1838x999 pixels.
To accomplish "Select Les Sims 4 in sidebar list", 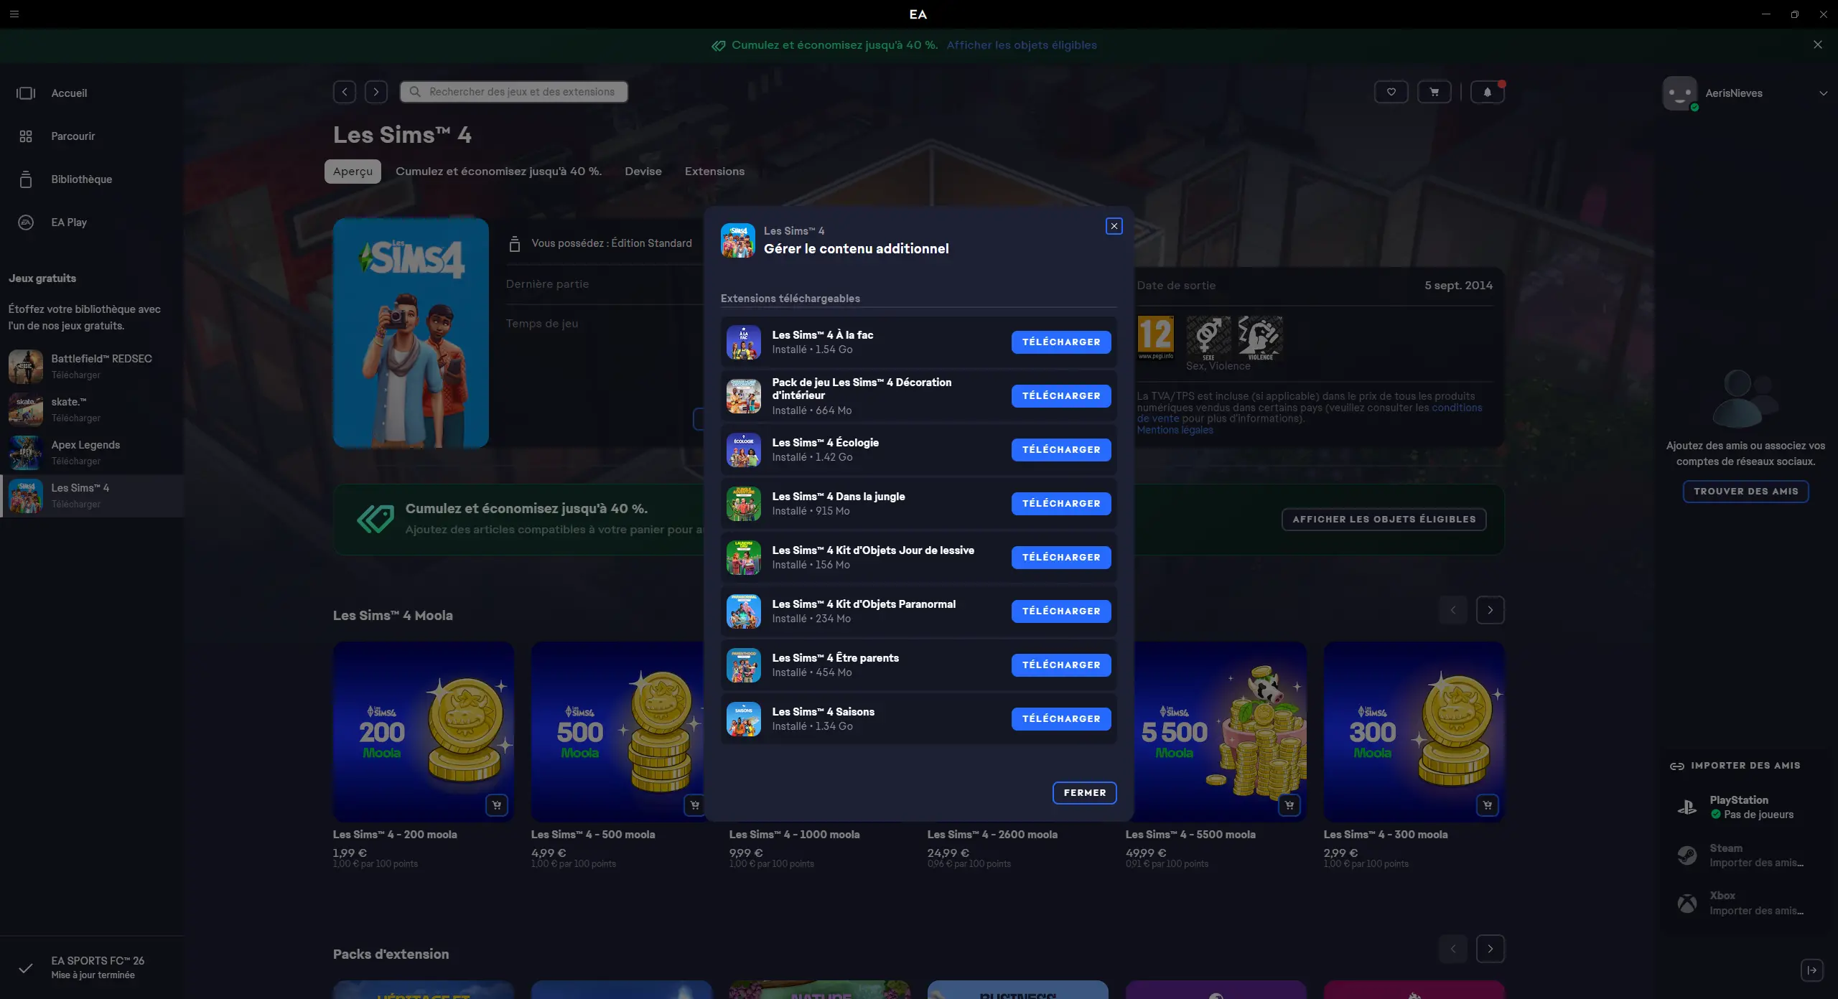I will (x=92, y=495).
